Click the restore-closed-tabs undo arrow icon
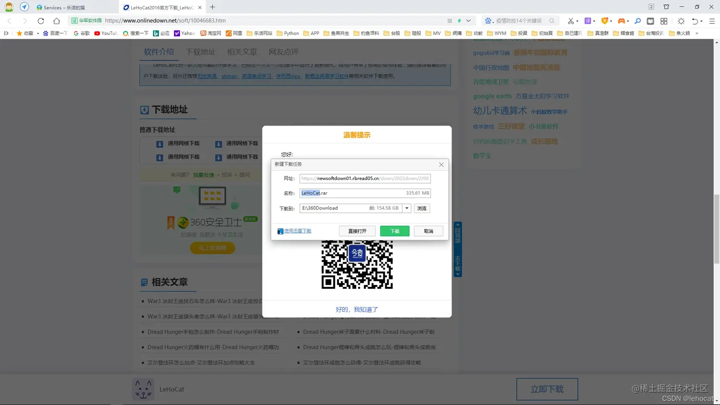The image size is (720, 405). coord(695,21)
